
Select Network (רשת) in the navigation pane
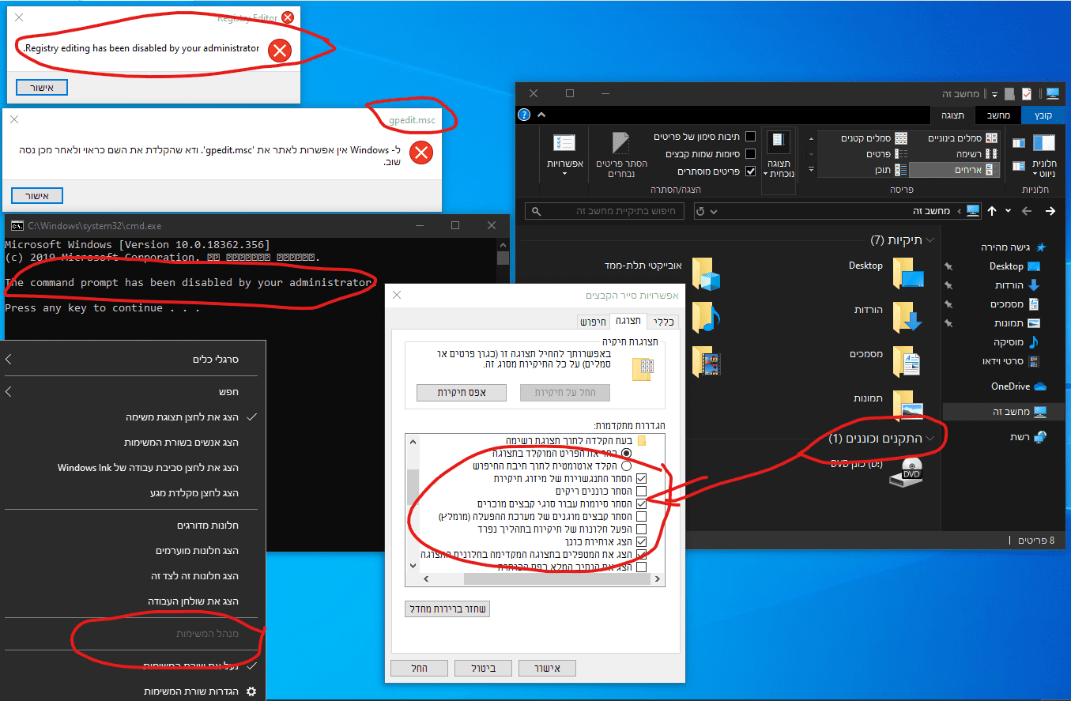point(1028,437)
